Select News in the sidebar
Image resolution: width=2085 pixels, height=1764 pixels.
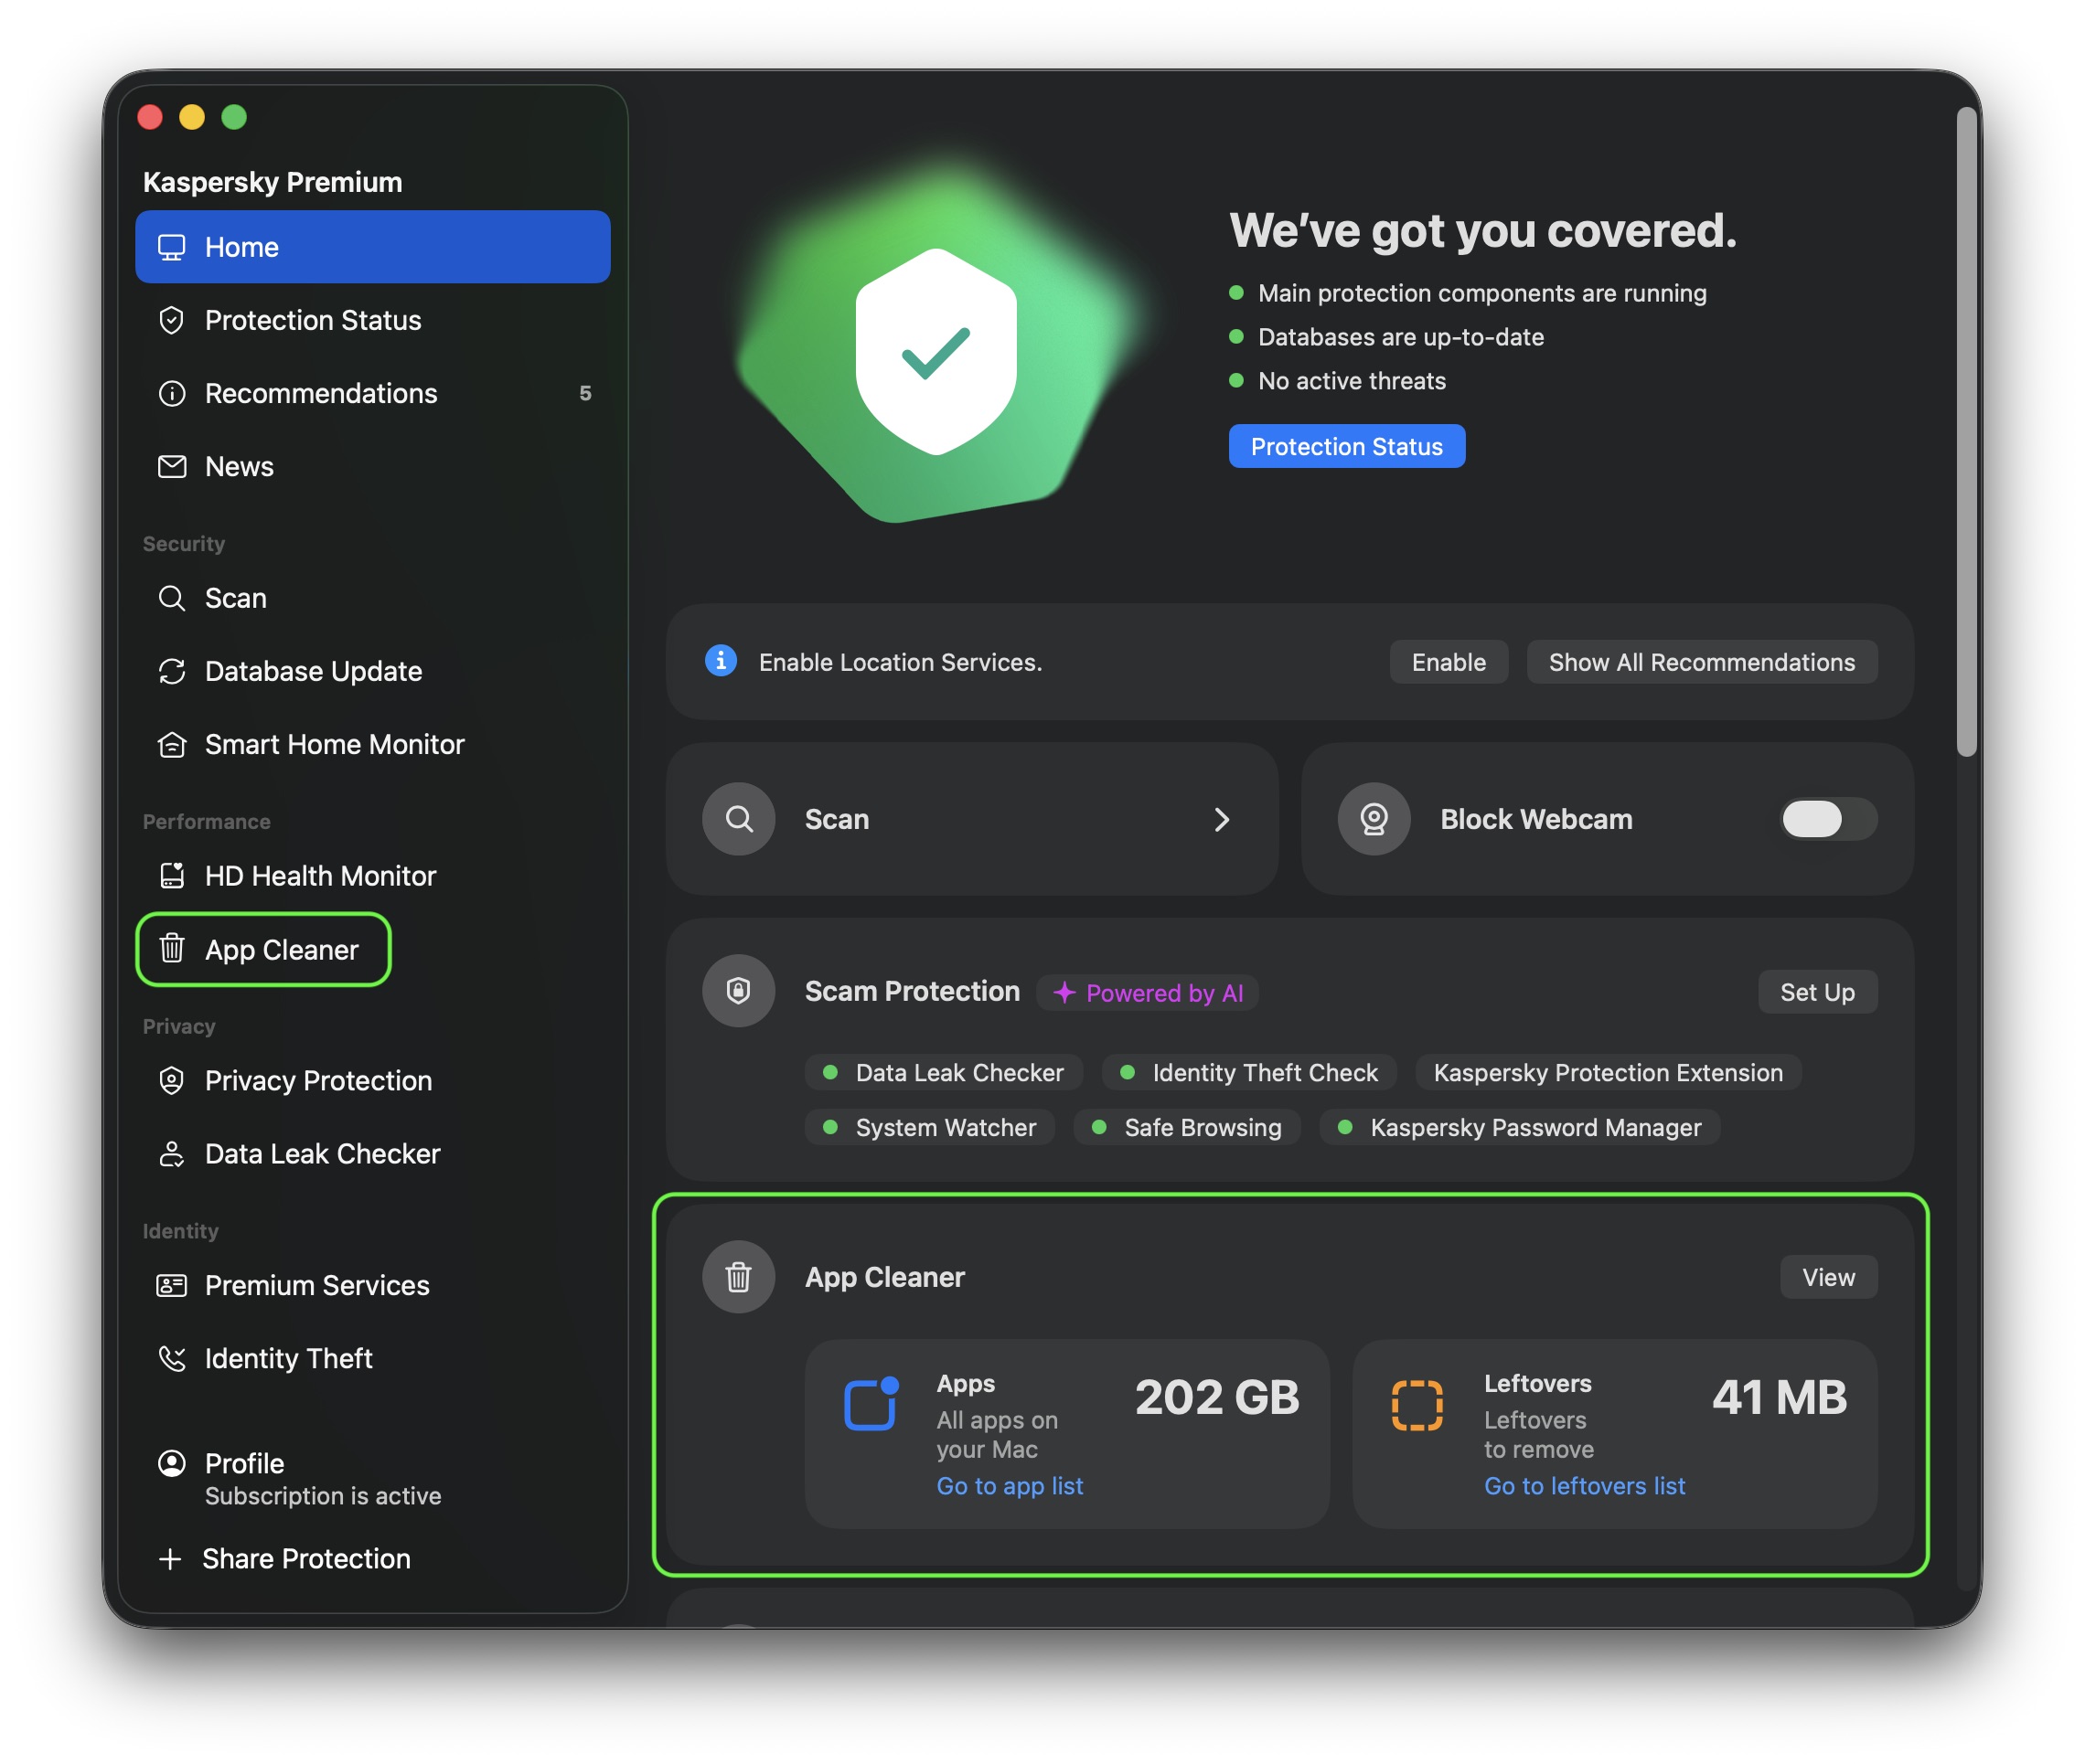point(372,466)
